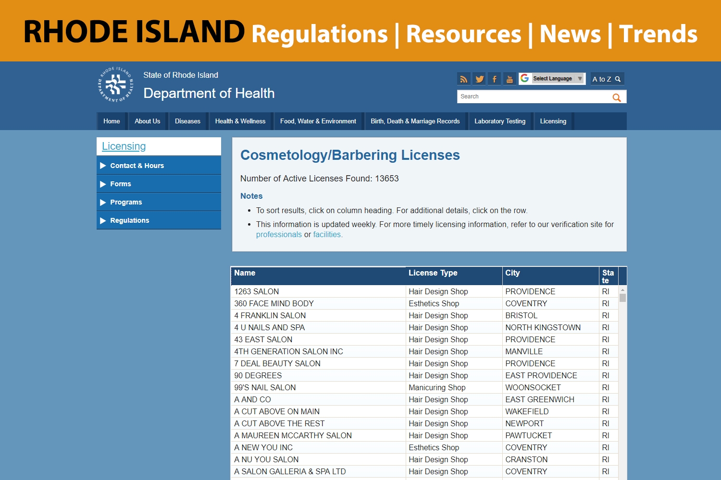The image size is (721, 480).
Task: Click the NEWPORT city cell
Action: pyautogui.click(x=551, y=423)
